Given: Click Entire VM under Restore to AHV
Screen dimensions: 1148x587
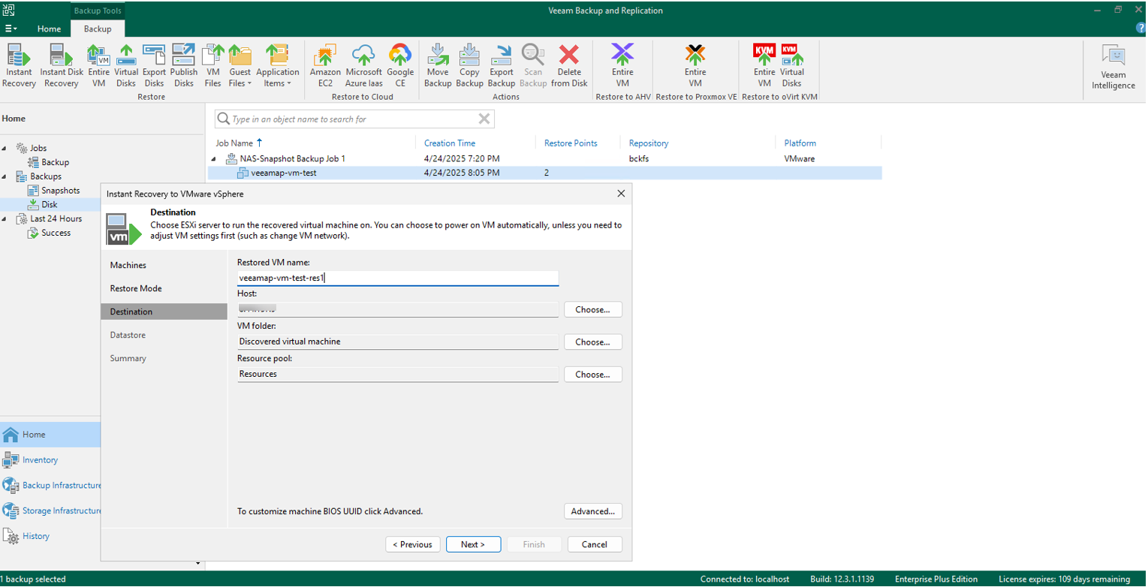Looking at the screenshot, I should click(622, 66).
